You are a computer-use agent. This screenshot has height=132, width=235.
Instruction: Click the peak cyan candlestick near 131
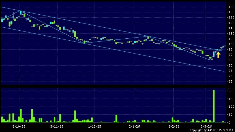point(20,12)
